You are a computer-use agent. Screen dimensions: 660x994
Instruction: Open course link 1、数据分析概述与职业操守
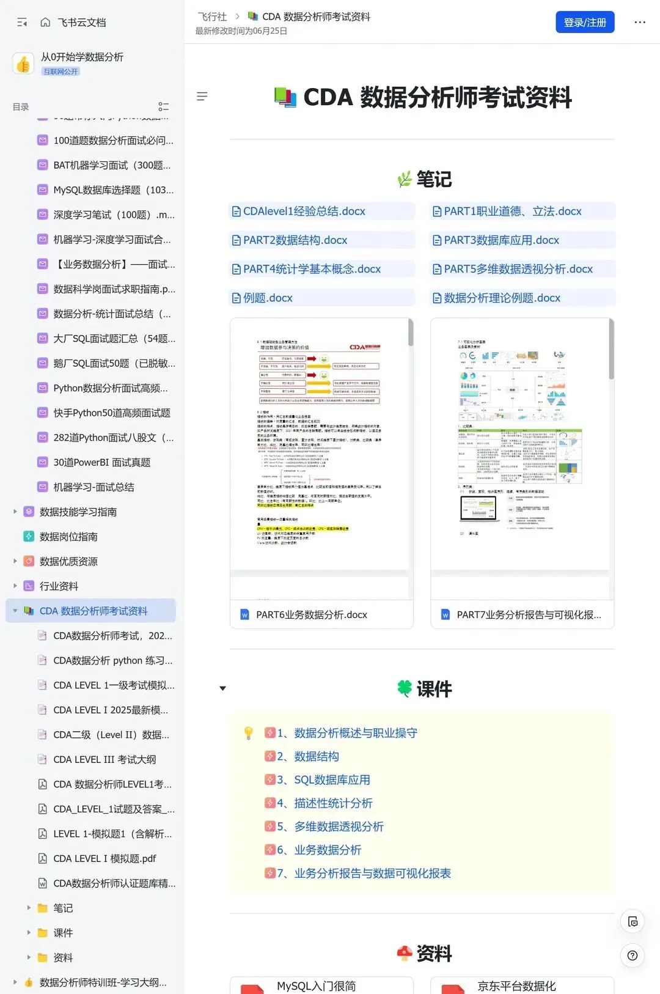pos(347,733)
